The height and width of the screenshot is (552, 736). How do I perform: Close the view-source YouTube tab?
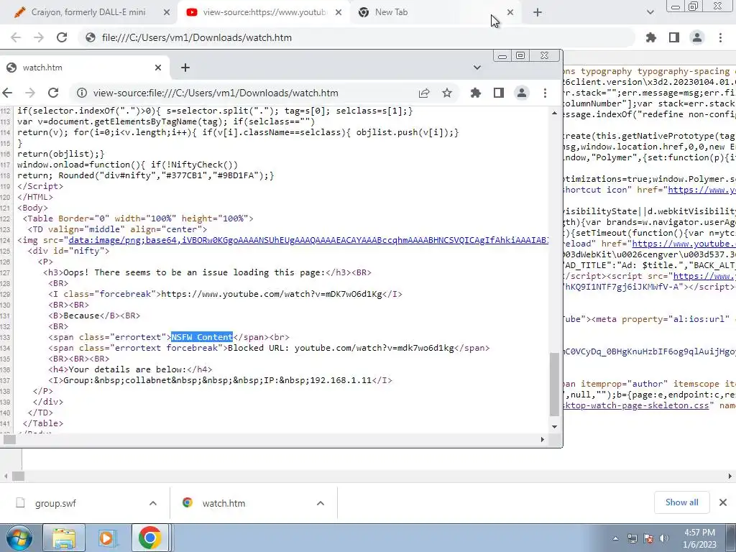339,12
